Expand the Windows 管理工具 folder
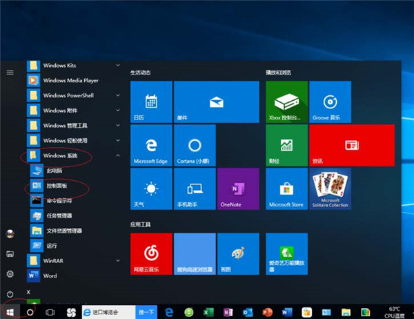The image size is (414, 319). pyautogui.click(x=118, y=126)
